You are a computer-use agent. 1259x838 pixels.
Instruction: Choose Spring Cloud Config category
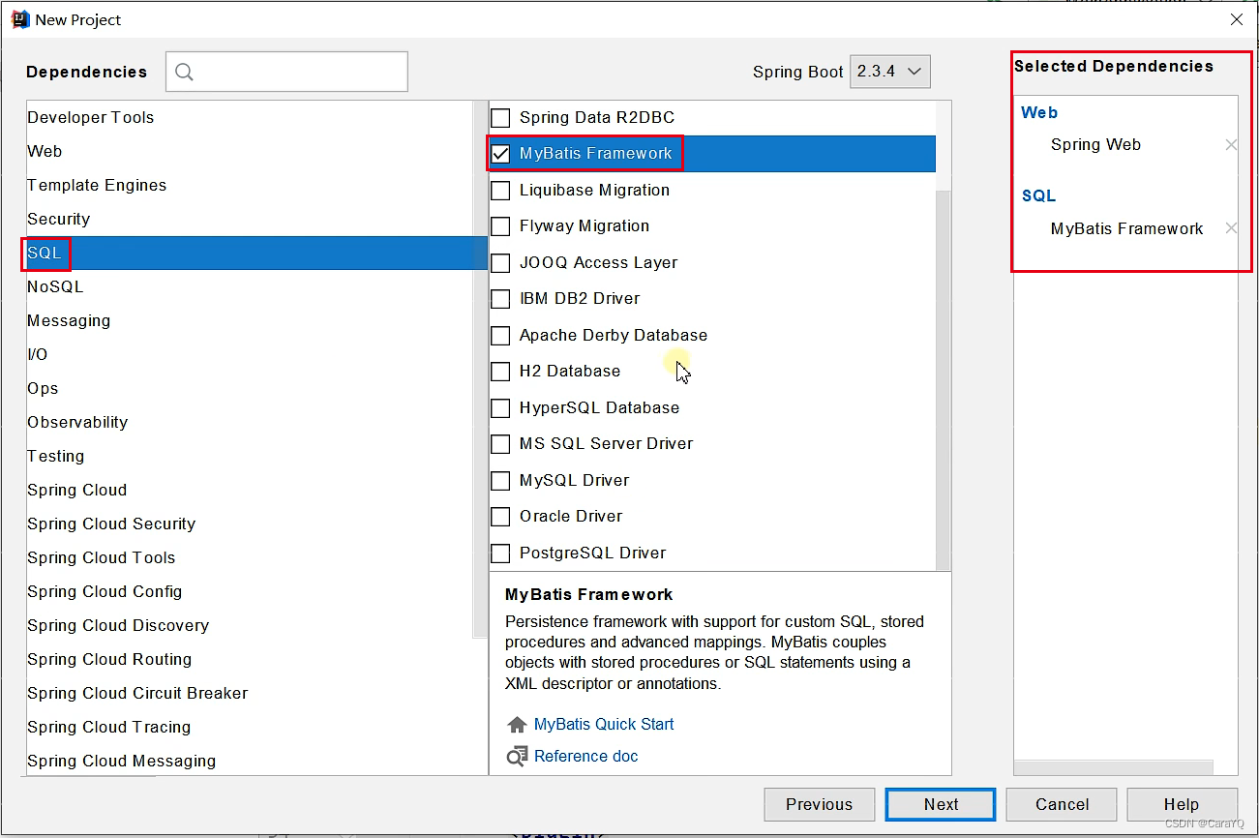click(250, 592)
